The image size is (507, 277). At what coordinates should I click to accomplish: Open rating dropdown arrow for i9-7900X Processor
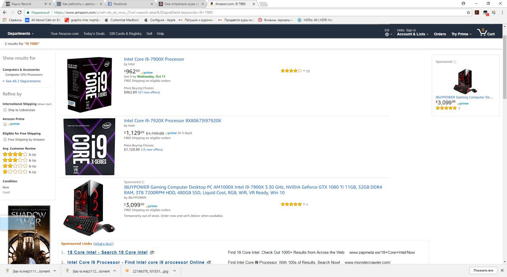tap(304, 71)
